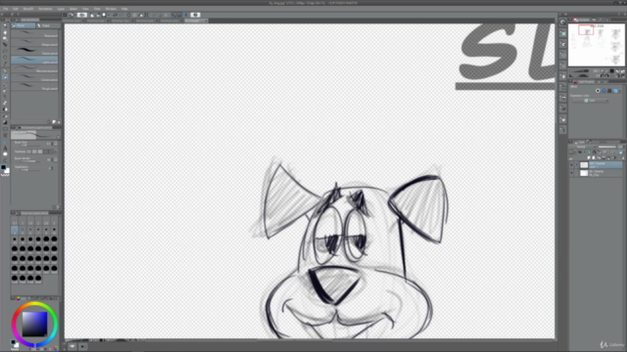Click material icon with teal cross pattern
The image size is (627, 352).
point(563,33)
